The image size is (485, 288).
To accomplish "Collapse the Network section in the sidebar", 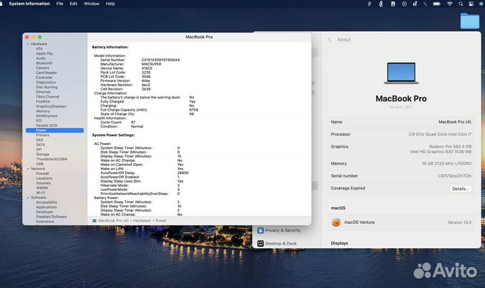I will click(28, 169).
